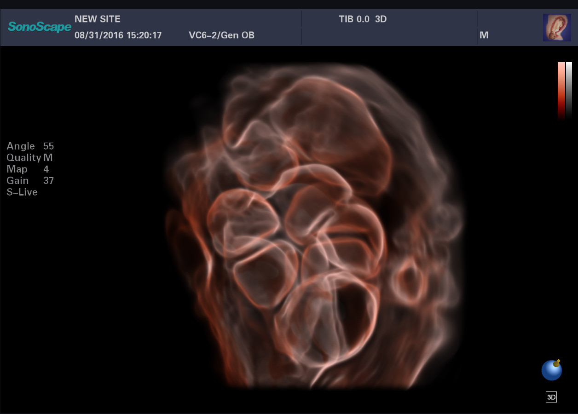Click the NEW SITE hospital name
The height and width of the screenshot is (414, 578).
pyautogui.click(x=98, y=19)
